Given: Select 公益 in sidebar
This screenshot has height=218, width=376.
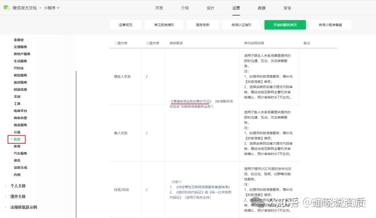Looking at the screenshot, I should point(17,132).
